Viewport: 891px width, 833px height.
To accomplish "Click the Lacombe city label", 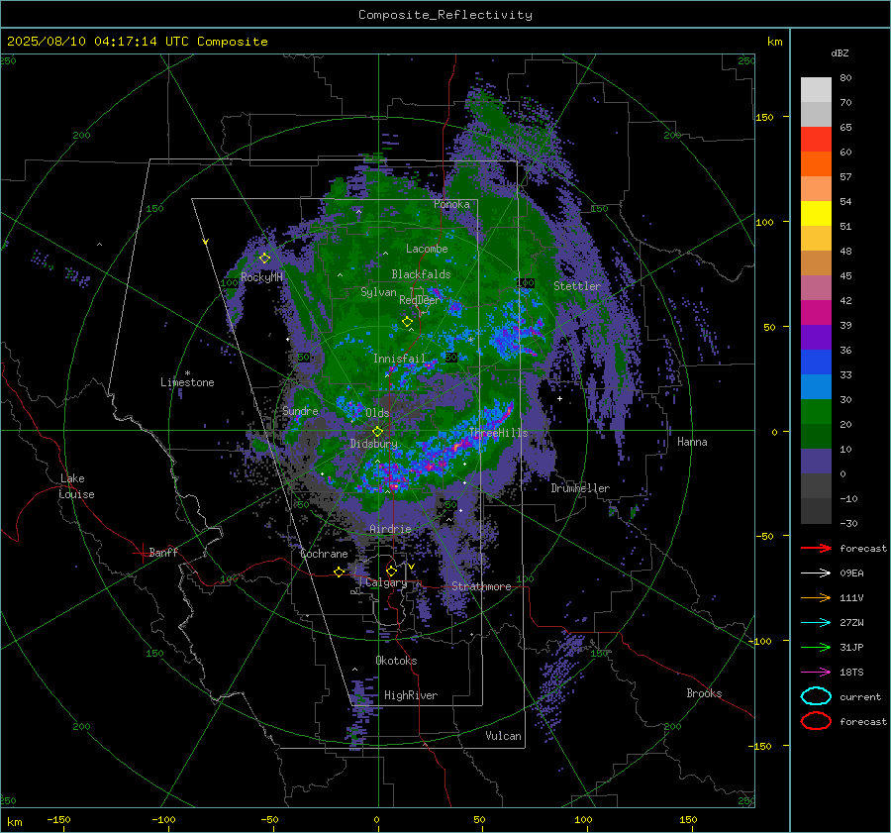I will pyautogui.click(x=427, y=249).
